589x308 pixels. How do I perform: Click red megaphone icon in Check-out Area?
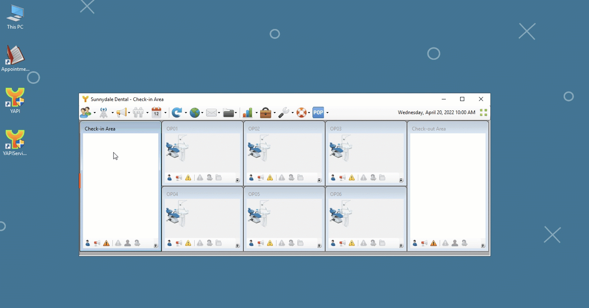click(424, 243)
